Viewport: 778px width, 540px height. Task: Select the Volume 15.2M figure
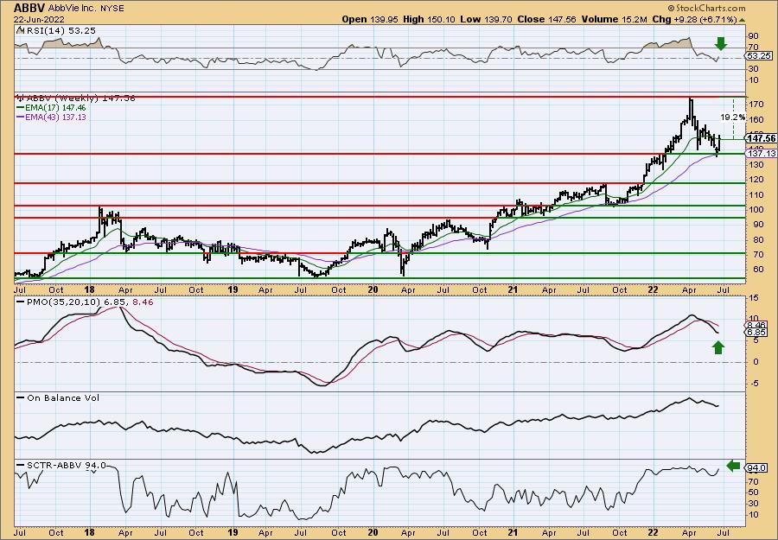(x=613, y=19)
